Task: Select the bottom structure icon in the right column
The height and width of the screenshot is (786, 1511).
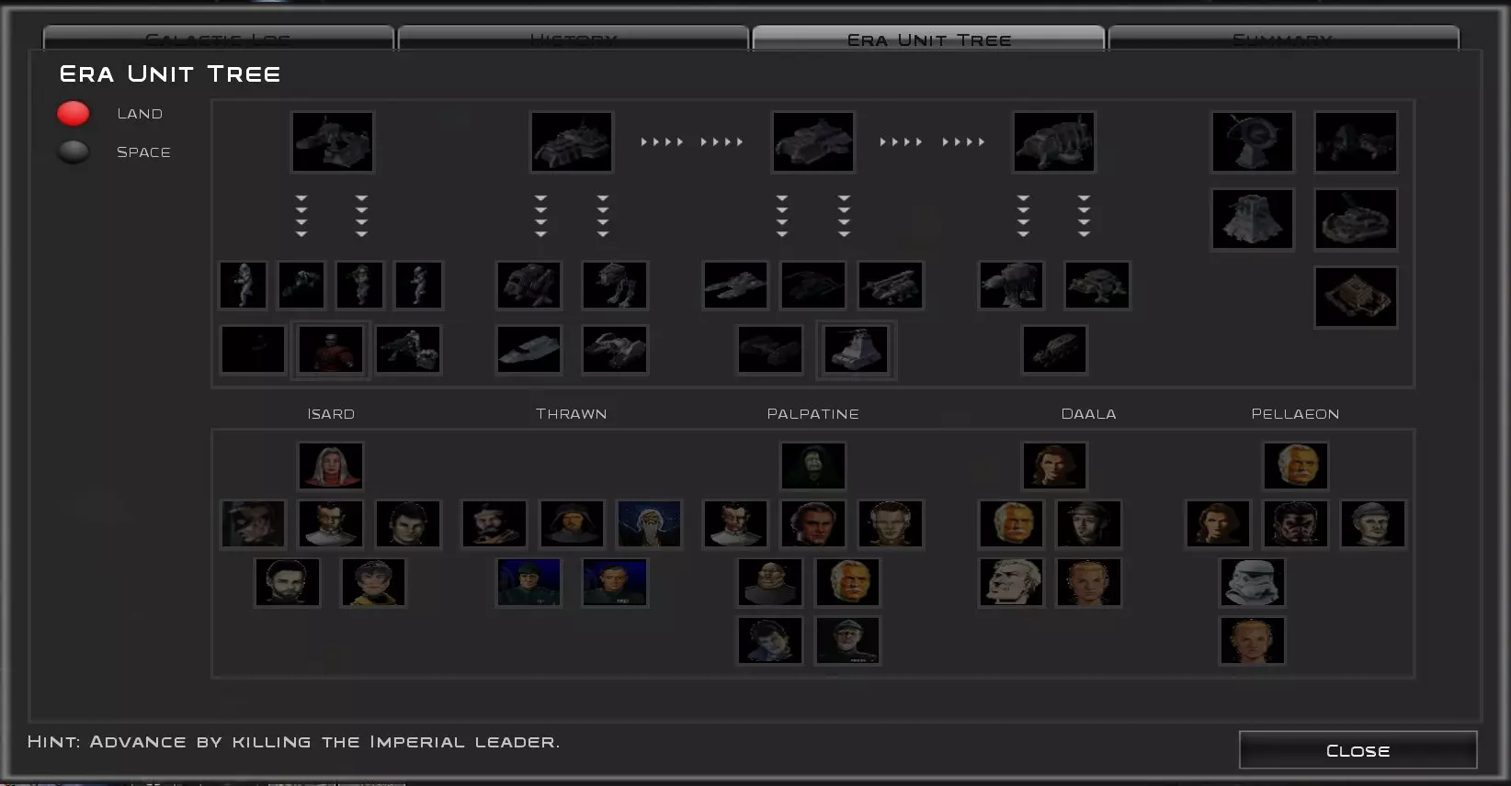Action: (x=1356, y=297)
